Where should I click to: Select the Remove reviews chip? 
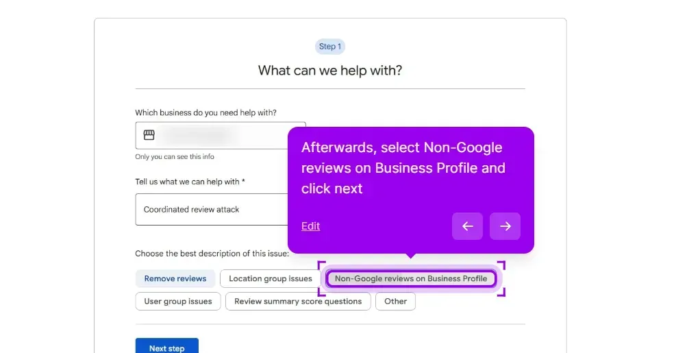[x=175, y=278]
